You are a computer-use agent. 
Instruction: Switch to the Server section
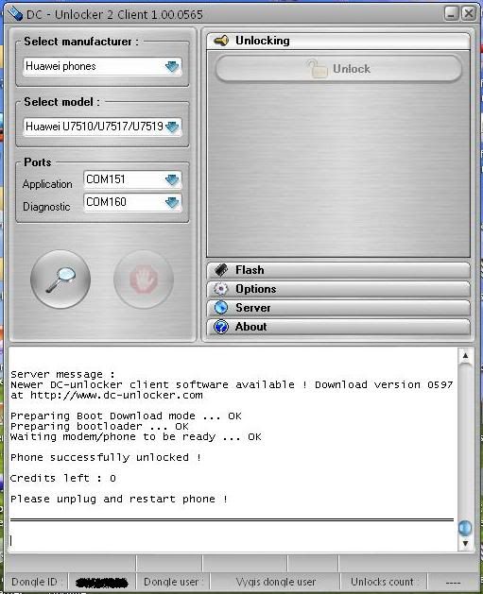(338, 308)
